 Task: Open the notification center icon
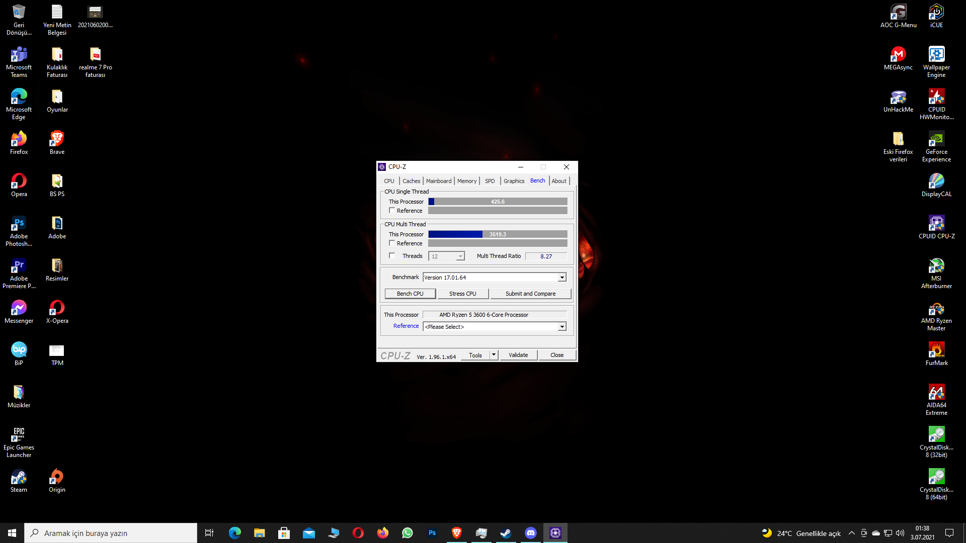[949, 533]
